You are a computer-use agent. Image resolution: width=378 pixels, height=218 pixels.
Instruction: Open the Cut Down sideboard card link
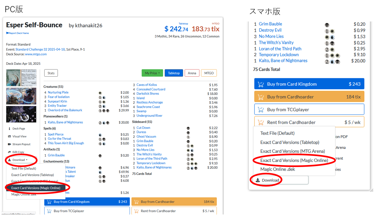[x=143, y=128]
